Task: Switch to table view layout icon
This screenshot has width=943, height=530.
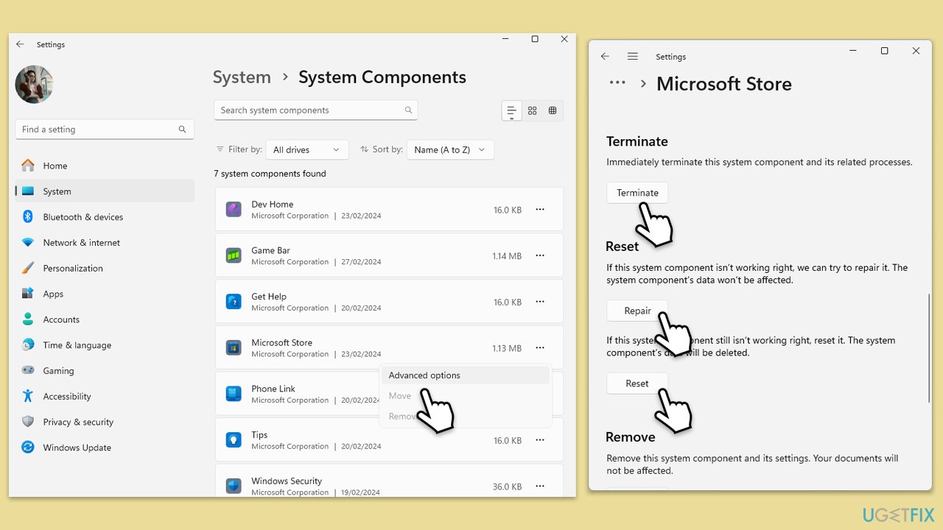Action: 553,110
